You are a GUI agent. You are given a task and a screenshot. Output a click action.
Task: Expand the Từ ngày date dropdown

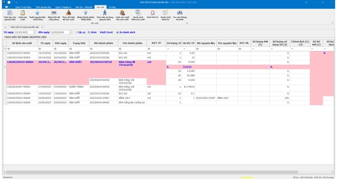click(35, 32)
